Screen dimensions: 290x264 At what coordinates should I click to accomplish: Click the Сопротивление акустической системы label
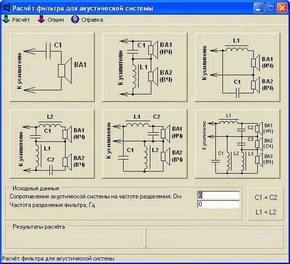pos(95,196)
